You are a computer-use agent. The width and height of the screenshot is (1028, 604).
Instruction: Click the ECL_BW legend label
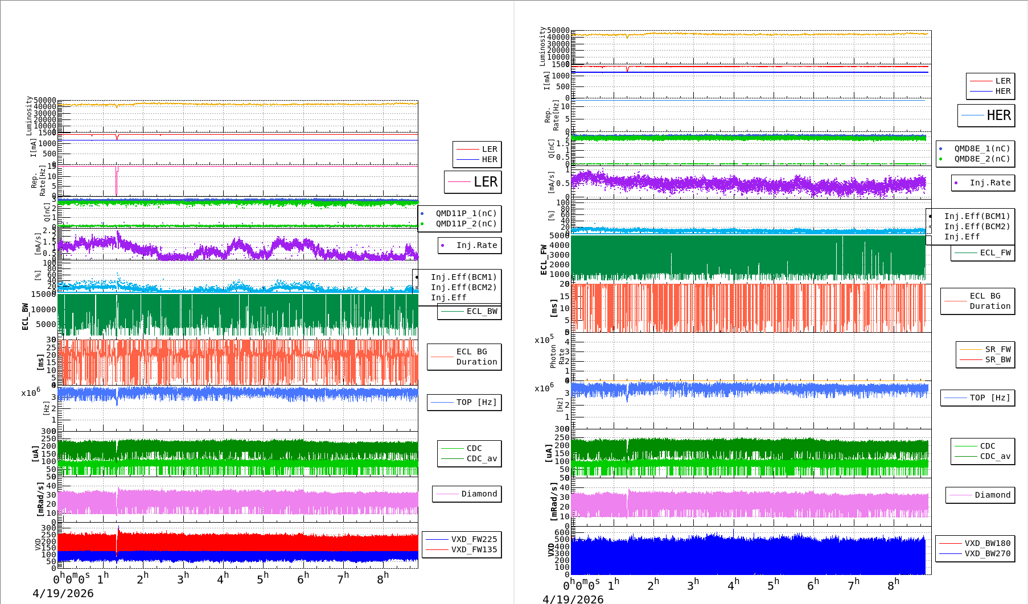tap(482, 311)
